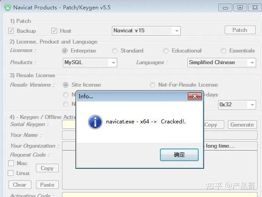This screenshot has height=197, width=262.
Task: Toggle the Linux checkbox
Action: click(x=10, y=173)
